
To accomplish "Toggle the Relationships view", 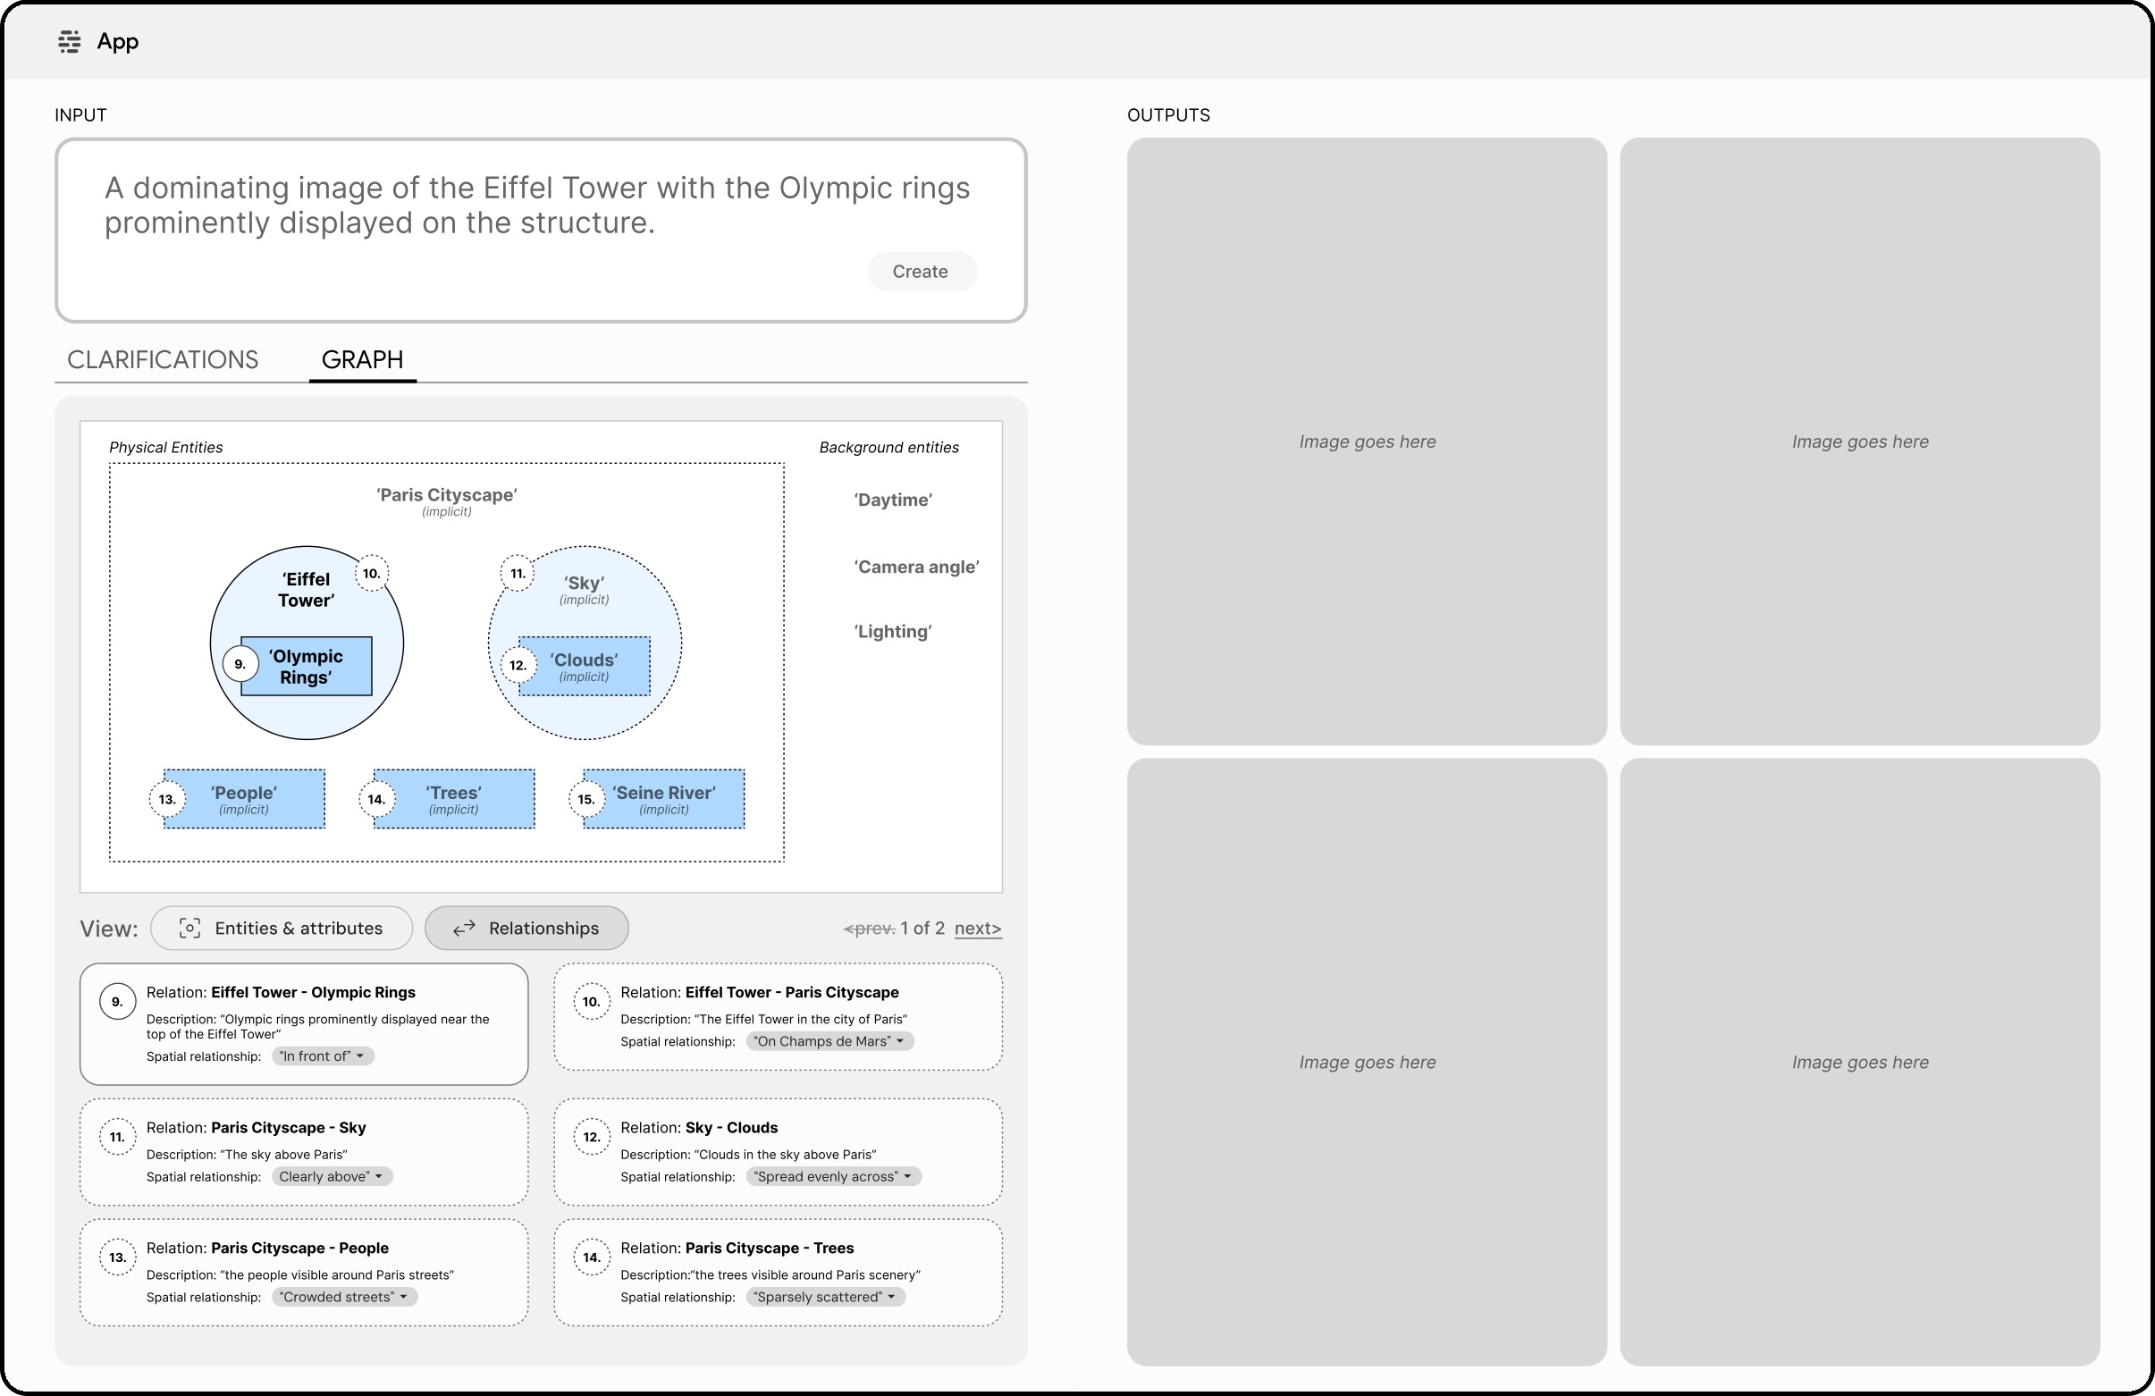I will [527, 928].
